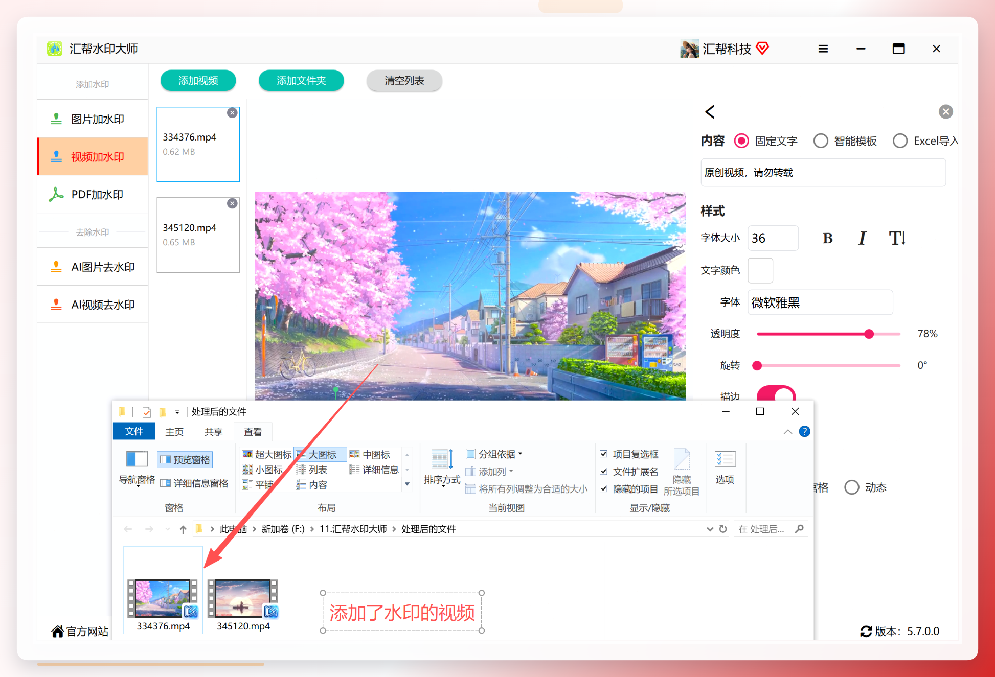Screen dimensions: 995x677
Task: Open the 字体 font dropdown
Action: [820, 302]
